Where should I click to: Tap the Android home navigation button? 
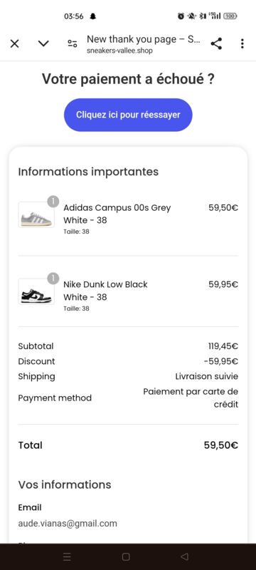(126, 557)
